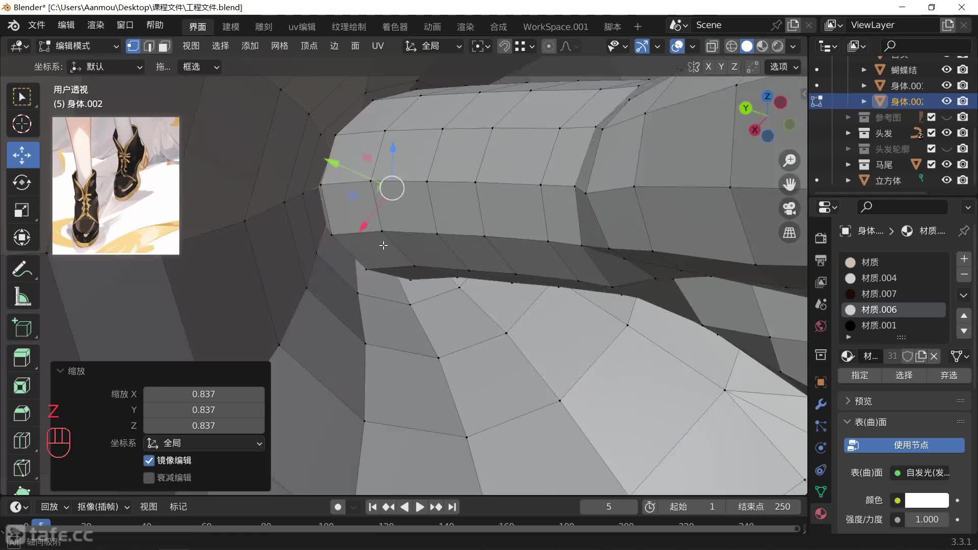Viewport: 978px width, 550px height.
Task: Switch to face select mode
Action: [x=164, y=46]
